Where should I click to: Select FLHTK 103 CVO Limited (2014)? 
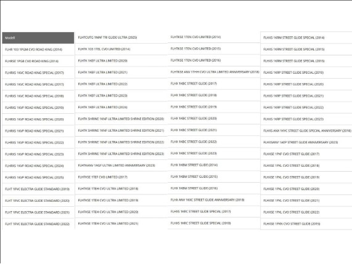point(104,49)
